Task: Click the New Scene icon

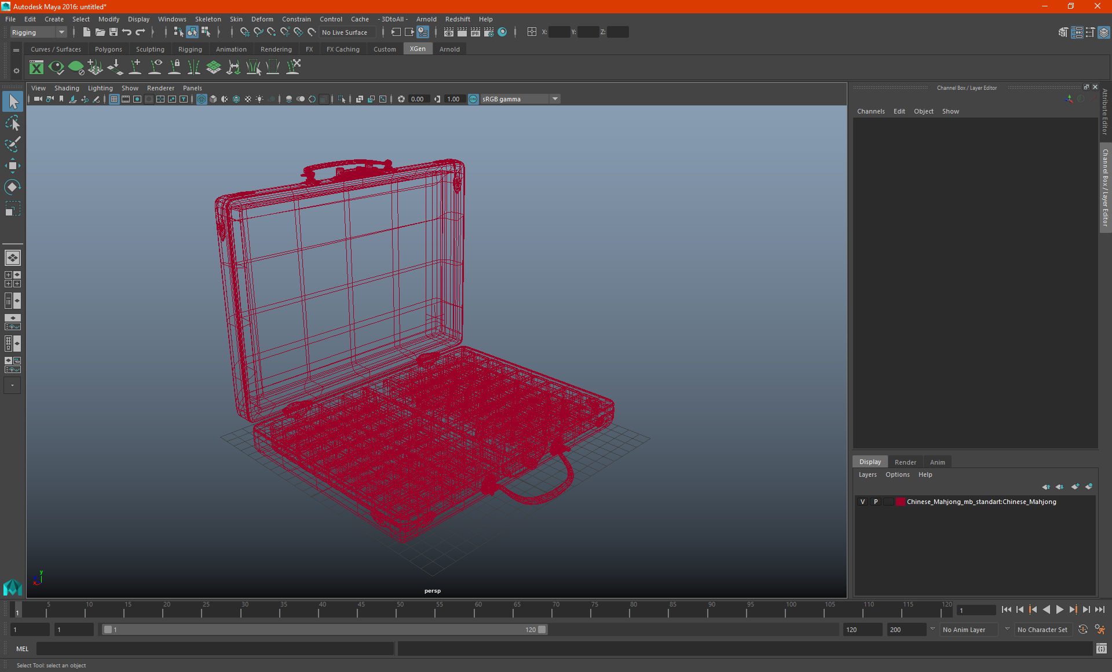Action: [86, 32]
